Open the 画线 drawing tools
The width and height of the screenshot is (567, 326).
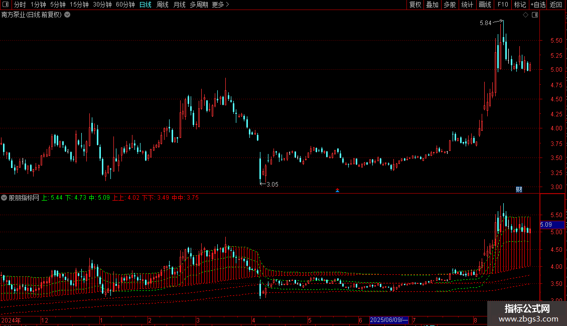485,5
